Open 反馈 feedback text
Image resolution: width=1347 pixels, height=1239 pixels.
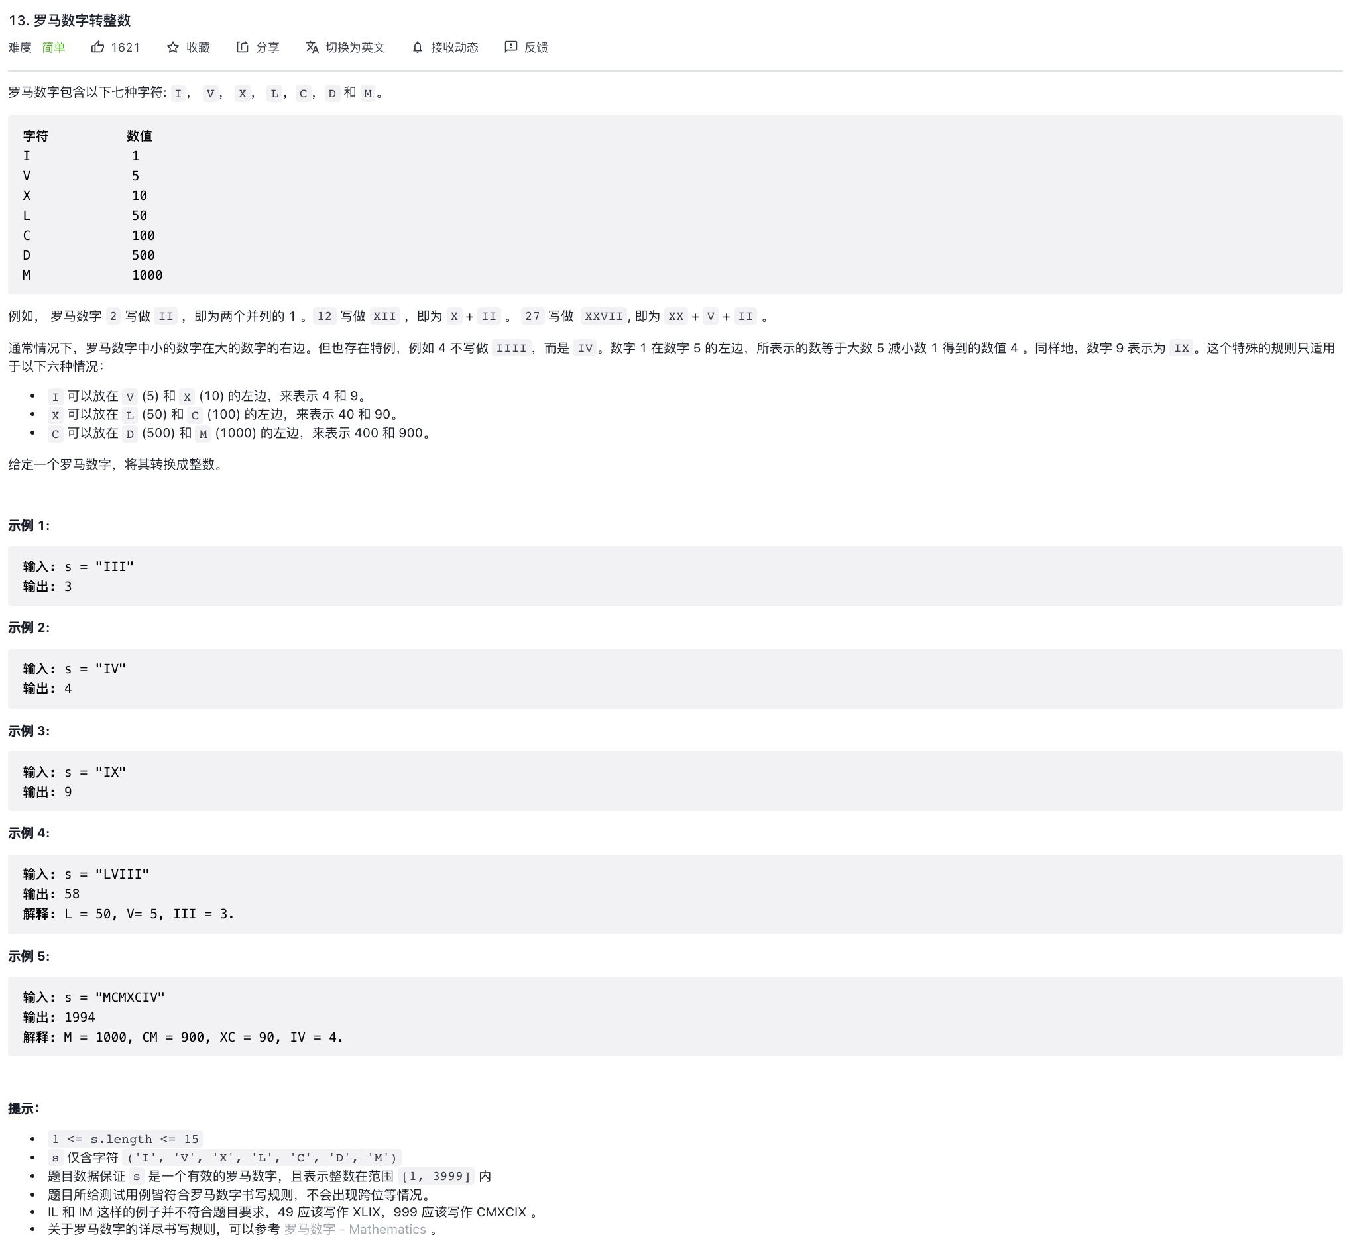point(536,47)
